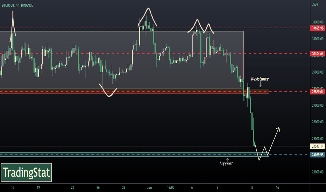Click the 23000.00 price axis value
The width and height of the screenshot is (326, 192).
[x=318, y=172]
